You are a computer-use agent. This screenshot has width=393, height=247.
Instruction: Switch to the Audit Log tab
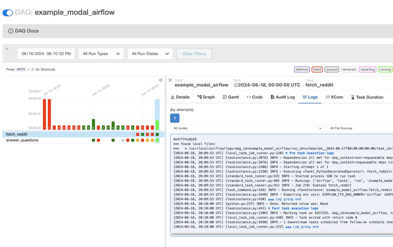(x=283, y=97)
